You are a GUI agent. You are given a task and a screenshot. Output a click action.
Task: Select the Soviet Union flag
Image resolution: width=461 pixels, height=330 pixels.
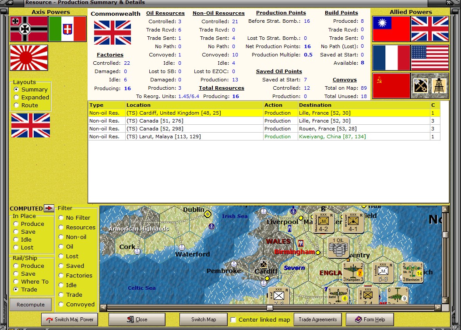click(x=391, y=85)
